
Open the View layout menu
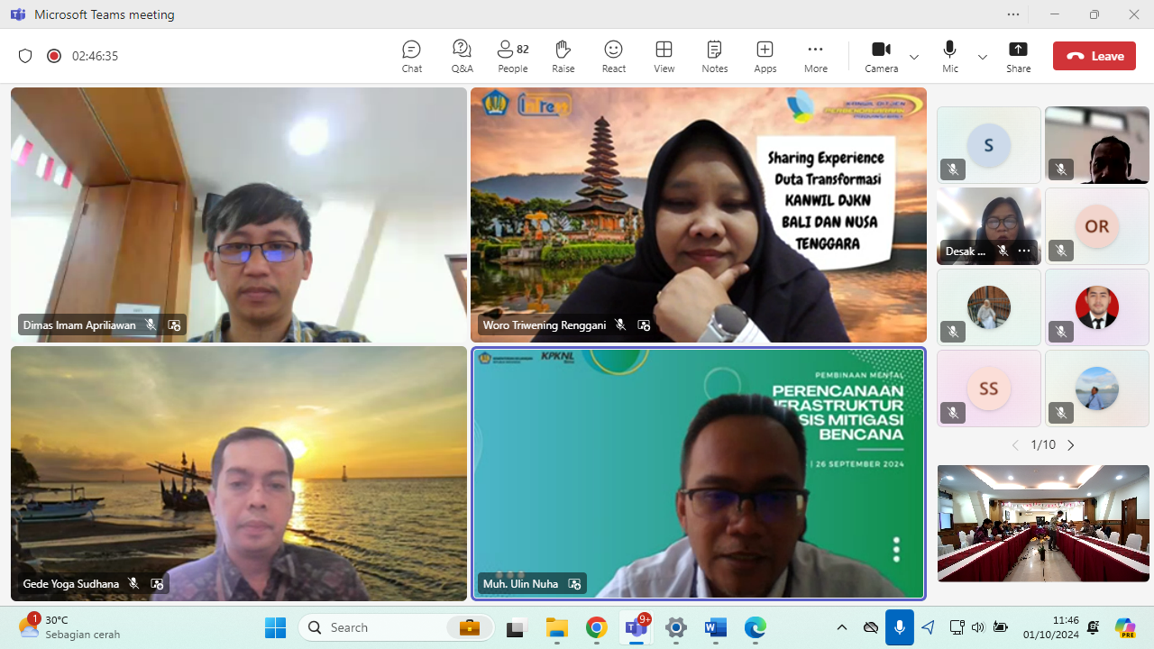coord(664,56)
